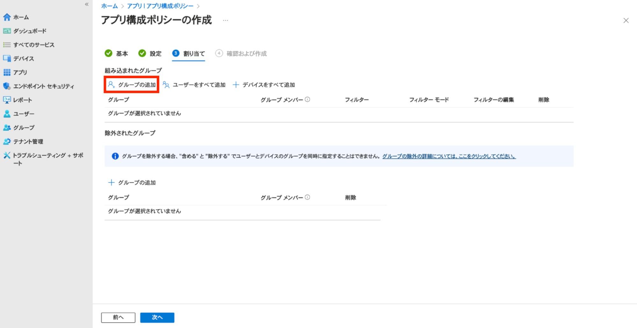This screenshot has height=328, width=637.
Task: Click デバイスをすべて追加 button
Action: 264,85
